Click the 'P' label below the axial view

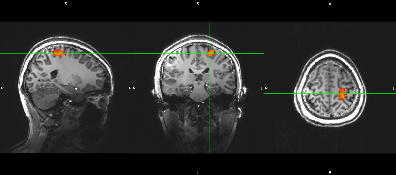330,172
